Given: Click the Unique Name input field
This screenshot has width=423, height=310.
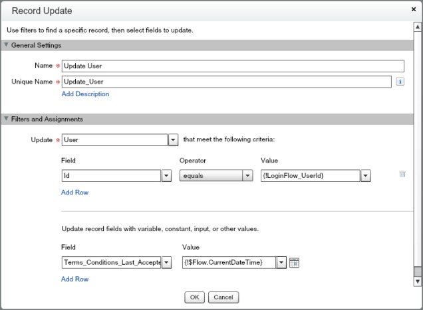Looking at the screenshot, I should point(226,82).
